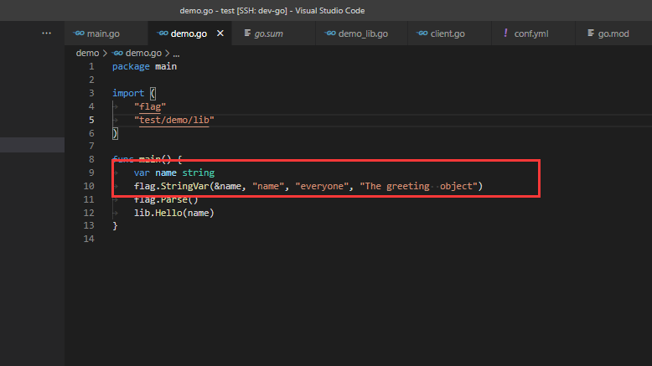
Task: Click the "flag" import string
Action: [x=150, y=106]
